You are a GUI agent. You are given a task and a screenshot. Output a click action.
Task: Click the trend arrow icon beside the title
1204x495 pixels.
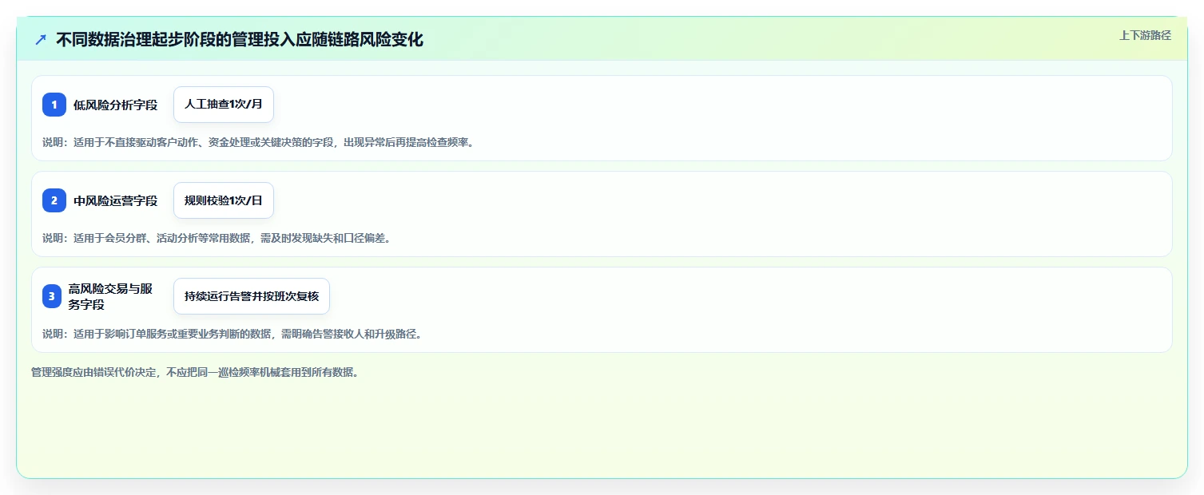tap(41, 40)
